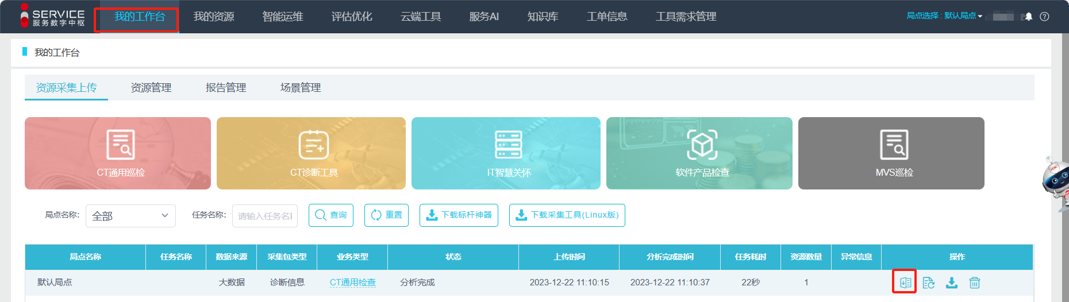Click the 状态 column header
This screenshot has height=302, width=1069.
tap(453, 257)
